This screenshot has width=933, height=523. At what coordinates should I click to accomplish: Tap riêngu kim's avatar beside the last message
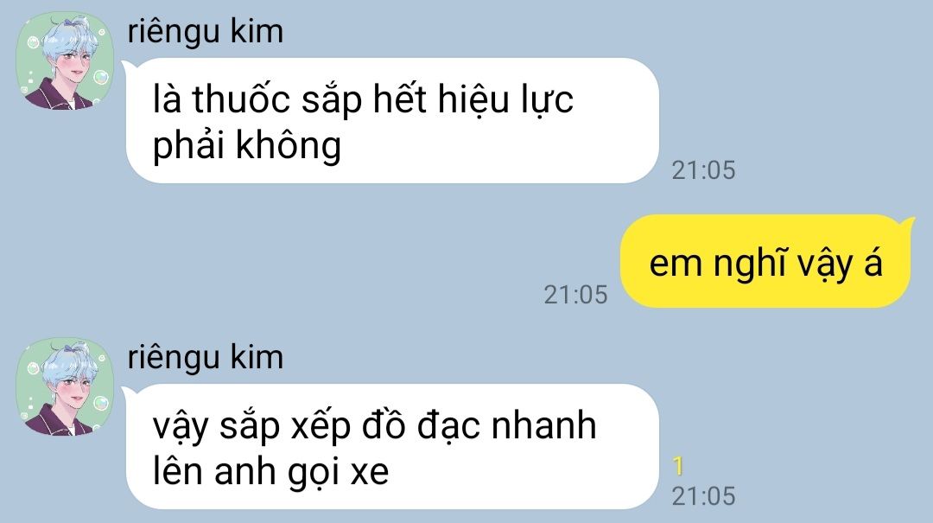64,386
